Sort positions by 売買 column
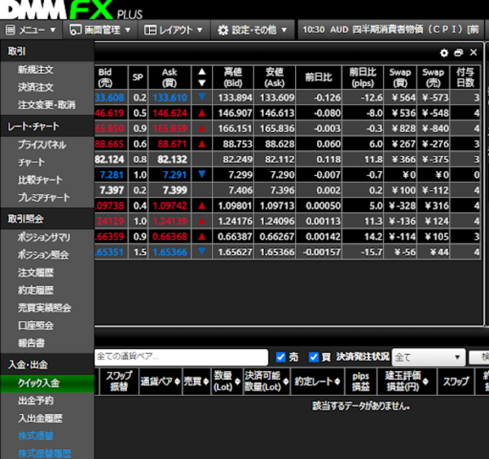The width and height of the screenshot is (489, 459). 196,382
